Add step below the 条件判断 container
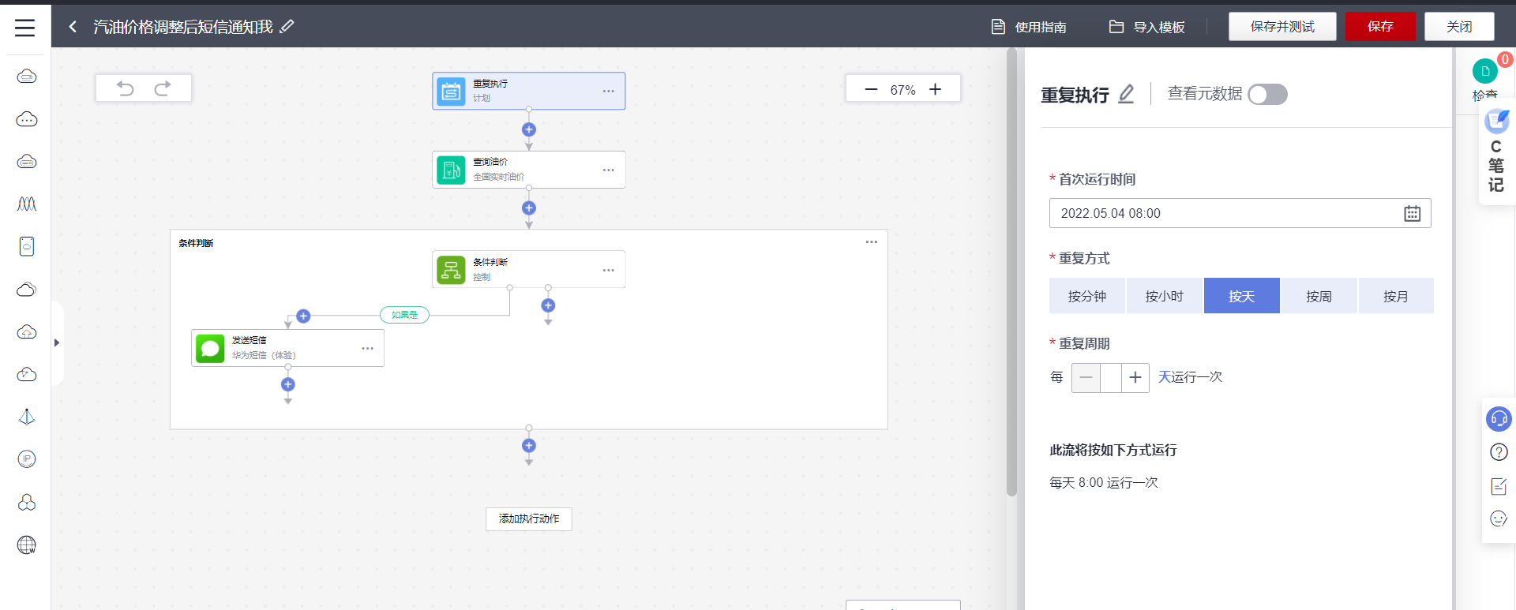The height and width of the screenshot is (610, 1516). pyautogui.click(x=529, y=446)
